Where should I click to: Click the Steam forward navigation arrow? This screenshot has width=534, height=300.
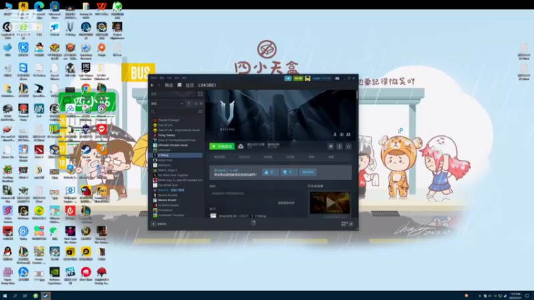tap(159, 85)
